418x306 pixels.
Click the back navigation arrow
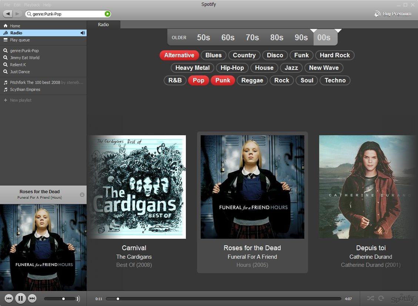point(8,14)
